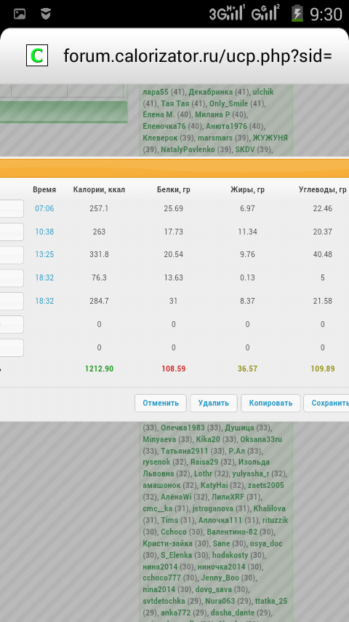
Task: Tap the shield notification icon in status bar
Action: [46, 15]
